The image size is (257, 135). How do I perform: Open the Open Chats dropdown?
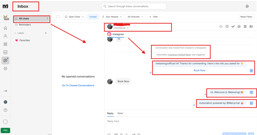click(x=74, y=17)
